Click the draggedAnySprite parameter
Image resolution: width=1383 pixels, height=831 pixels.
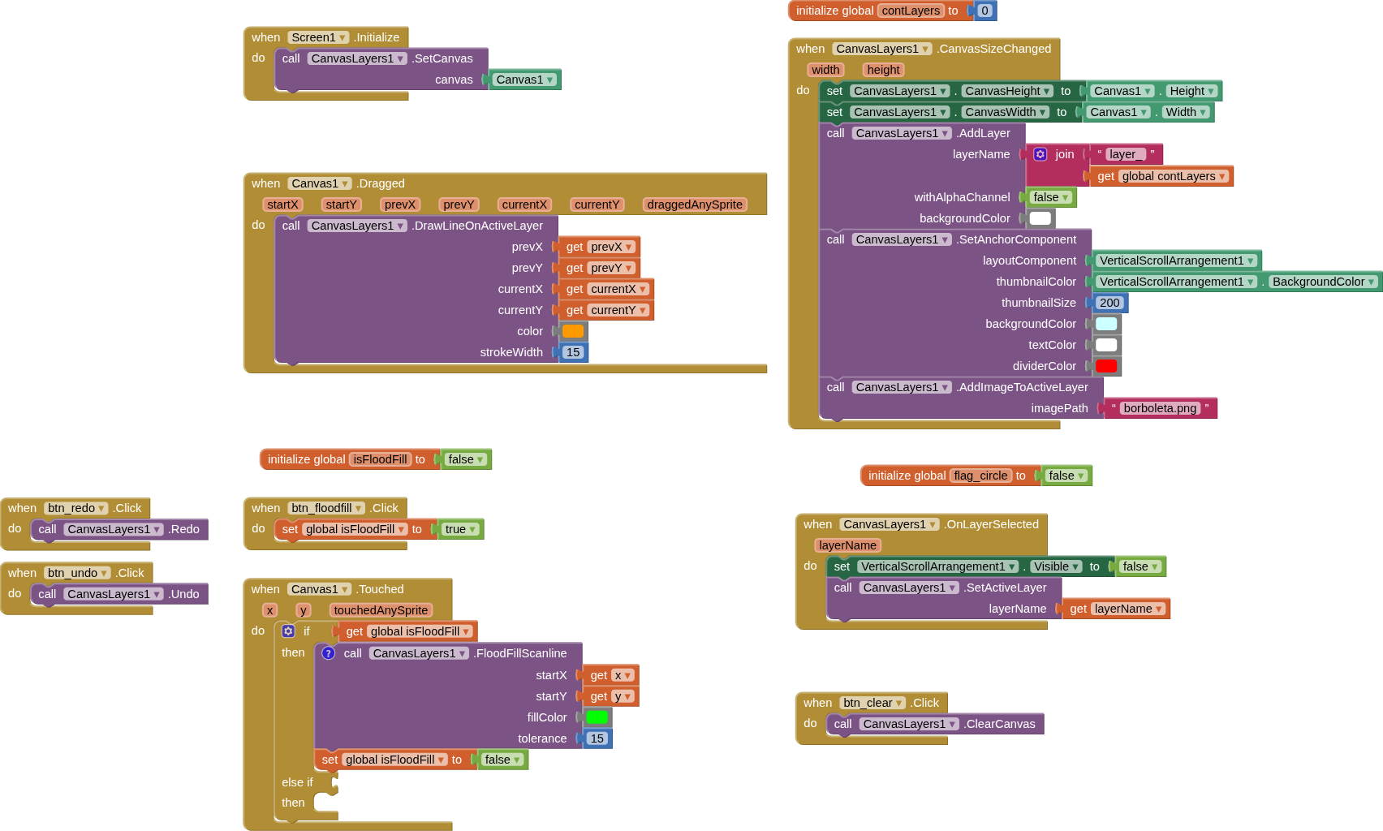pos(695,205)
